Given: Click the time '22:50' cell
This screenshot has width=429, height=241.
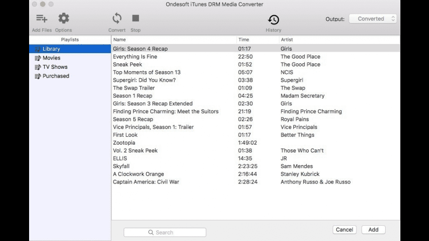Looking at the screenshot, I should point(245,57).
